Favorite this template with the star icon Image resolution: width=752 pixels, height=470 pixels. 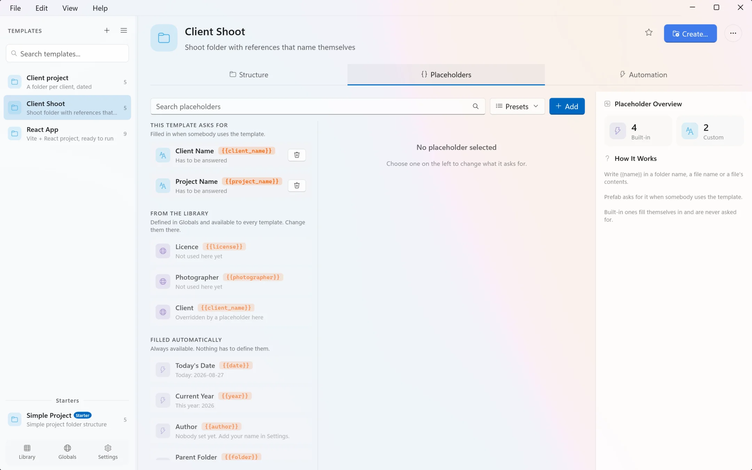pyautogui.click(x=649, y=33)
